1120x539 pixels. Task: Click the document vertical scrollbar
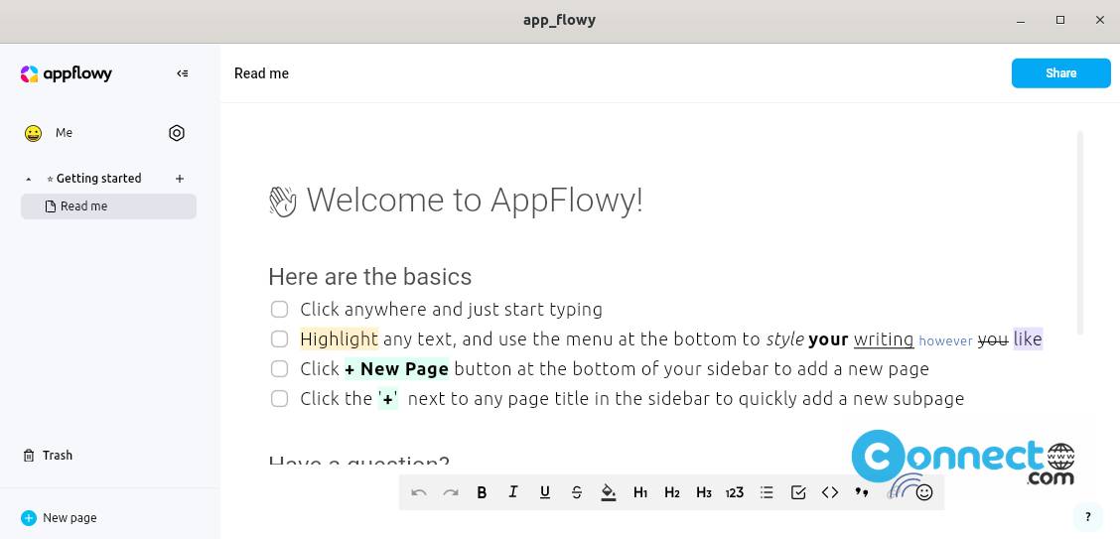1080,232
